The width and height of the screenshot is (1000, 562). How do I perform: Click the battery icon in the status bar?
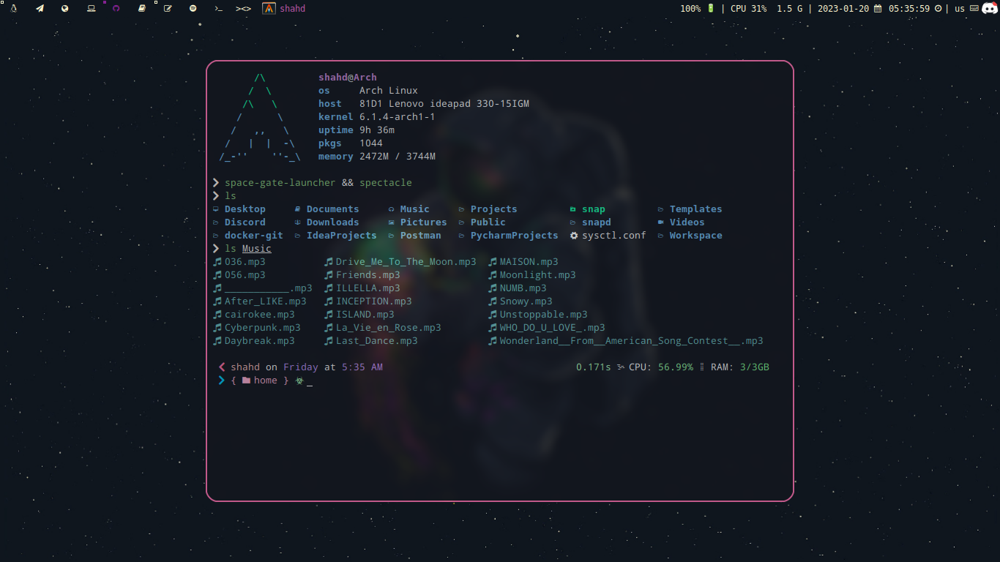[710, 9]
